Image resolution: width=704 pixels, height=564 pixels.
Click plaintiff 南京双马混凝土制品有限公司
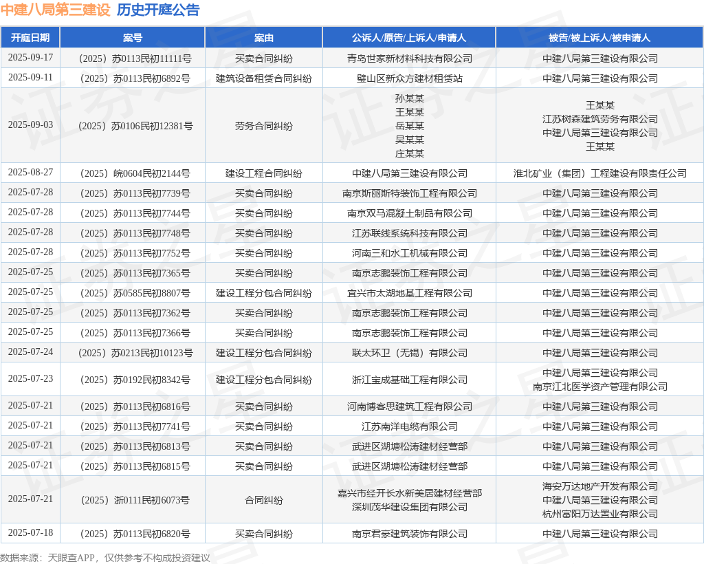(410, 213)
